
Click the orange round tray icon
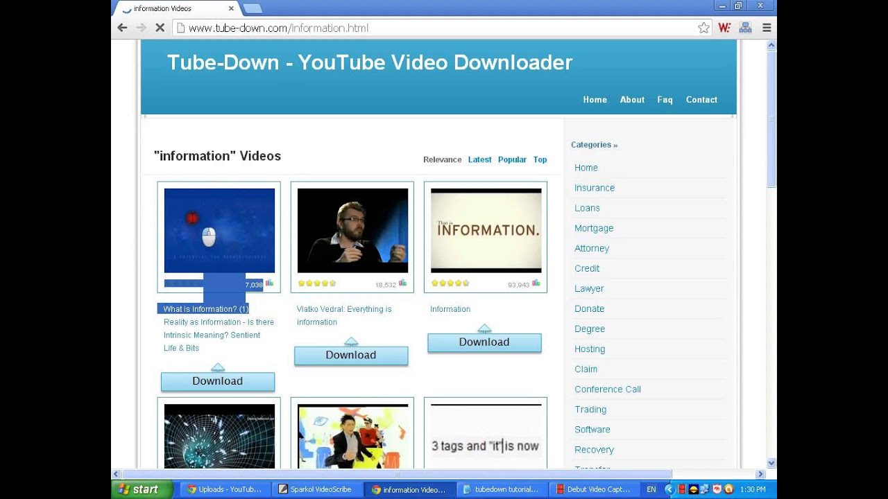click(728, 489)
